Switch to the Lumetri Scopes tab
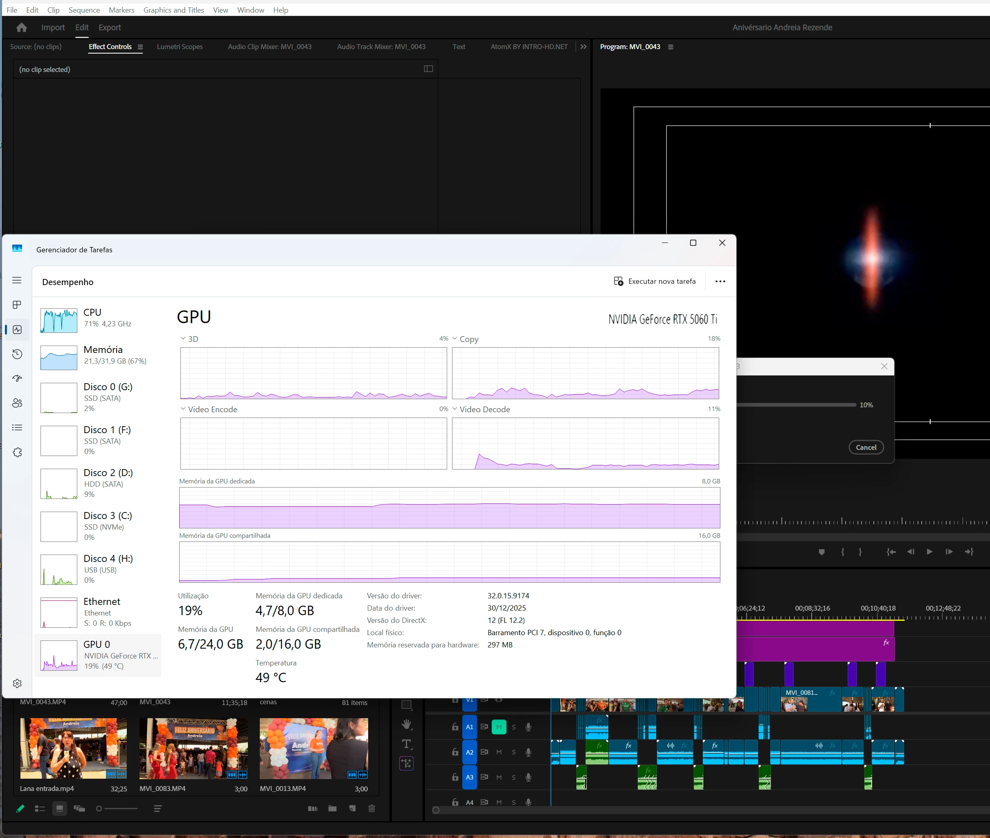Image resolution: width=990 pixels, height=838 pixels. click(180, 47)
